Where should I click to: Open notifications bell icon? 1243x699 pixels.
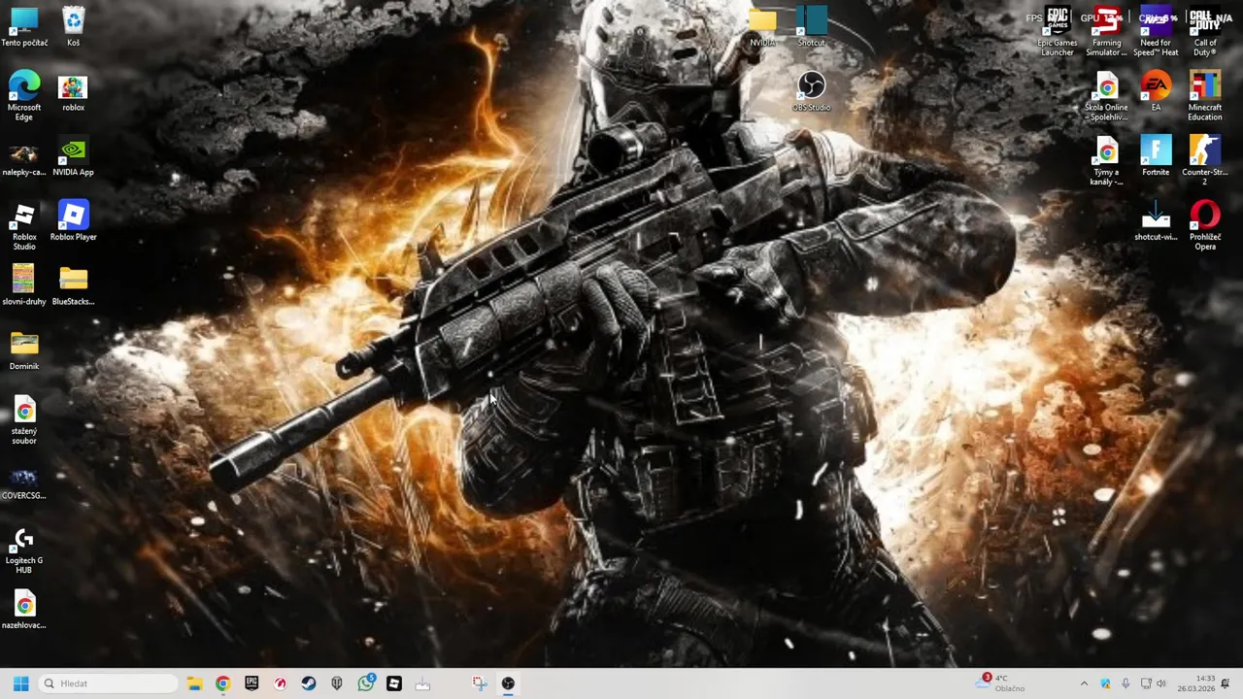[x=1226, y=683]
